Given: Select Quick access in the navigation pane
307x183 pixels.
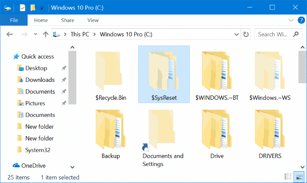Looking at the screenshot, I should tap(33, 56).
